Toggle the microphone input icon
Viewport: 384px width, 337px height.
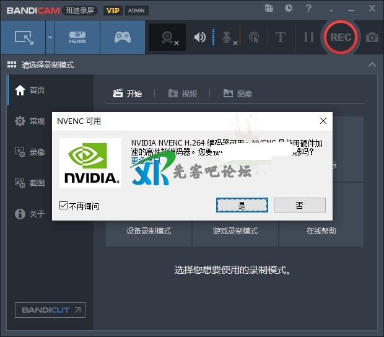pos(227,37)
